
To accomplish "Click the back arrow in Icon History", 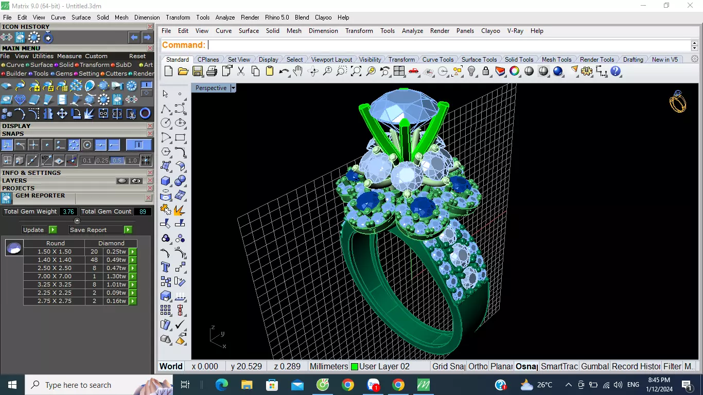I will point(134,38).
